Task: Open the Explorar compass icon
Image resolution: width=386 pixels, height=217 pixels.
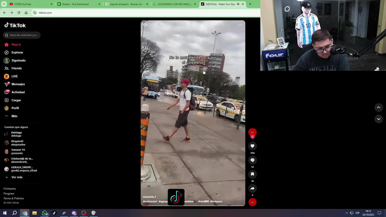Action: pyautogui.click(x=6, y=52)
